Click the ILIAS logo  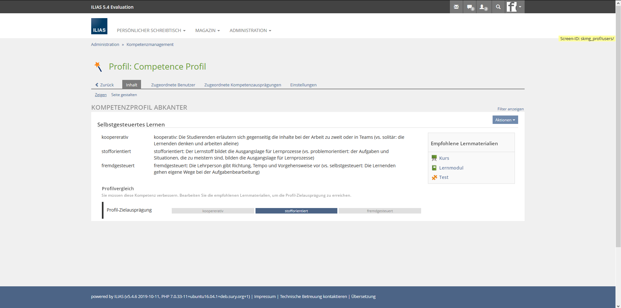[x=99, y=26]
